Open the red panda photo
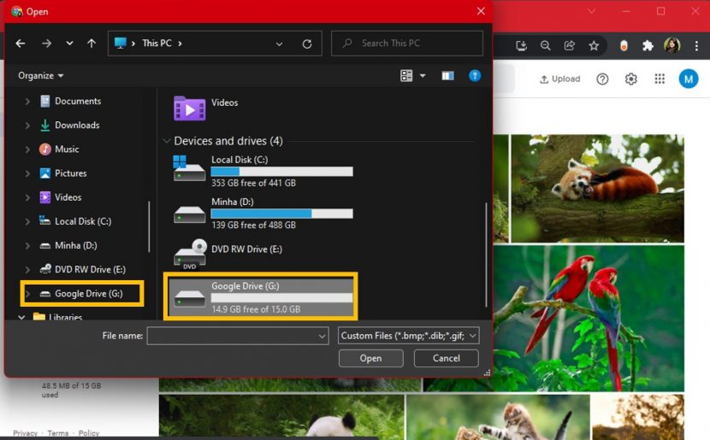The width and height of the screenshot is (710, 440). (597, 188)
